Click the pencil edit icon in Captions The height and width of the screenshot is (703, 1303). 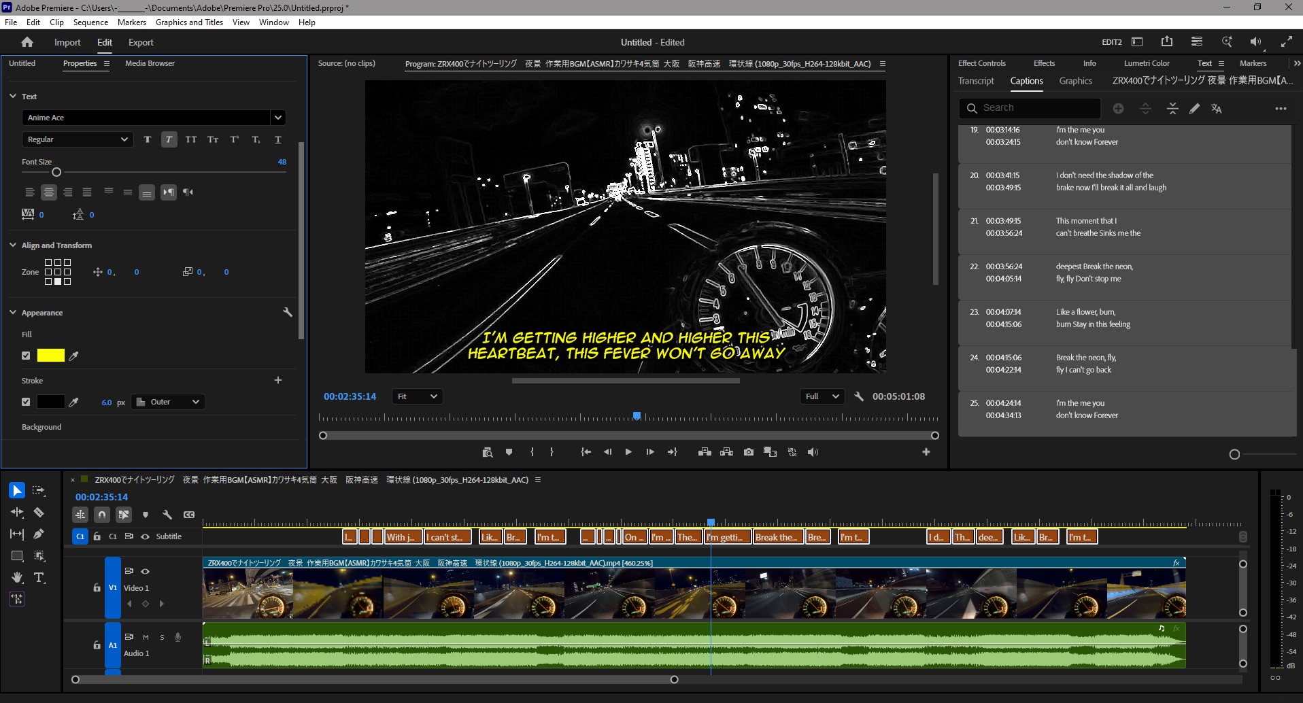tap(1194, 109)
